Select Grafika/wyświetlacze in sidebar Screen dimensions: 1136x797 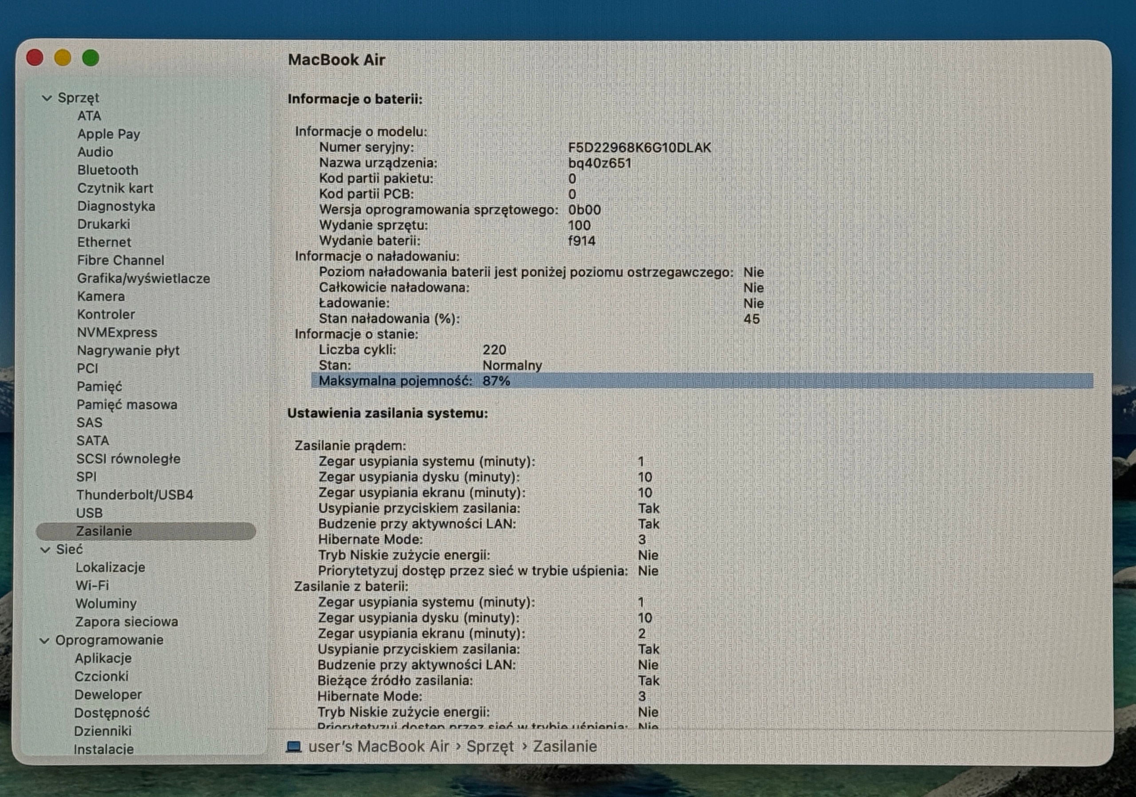tap(143, 279)
